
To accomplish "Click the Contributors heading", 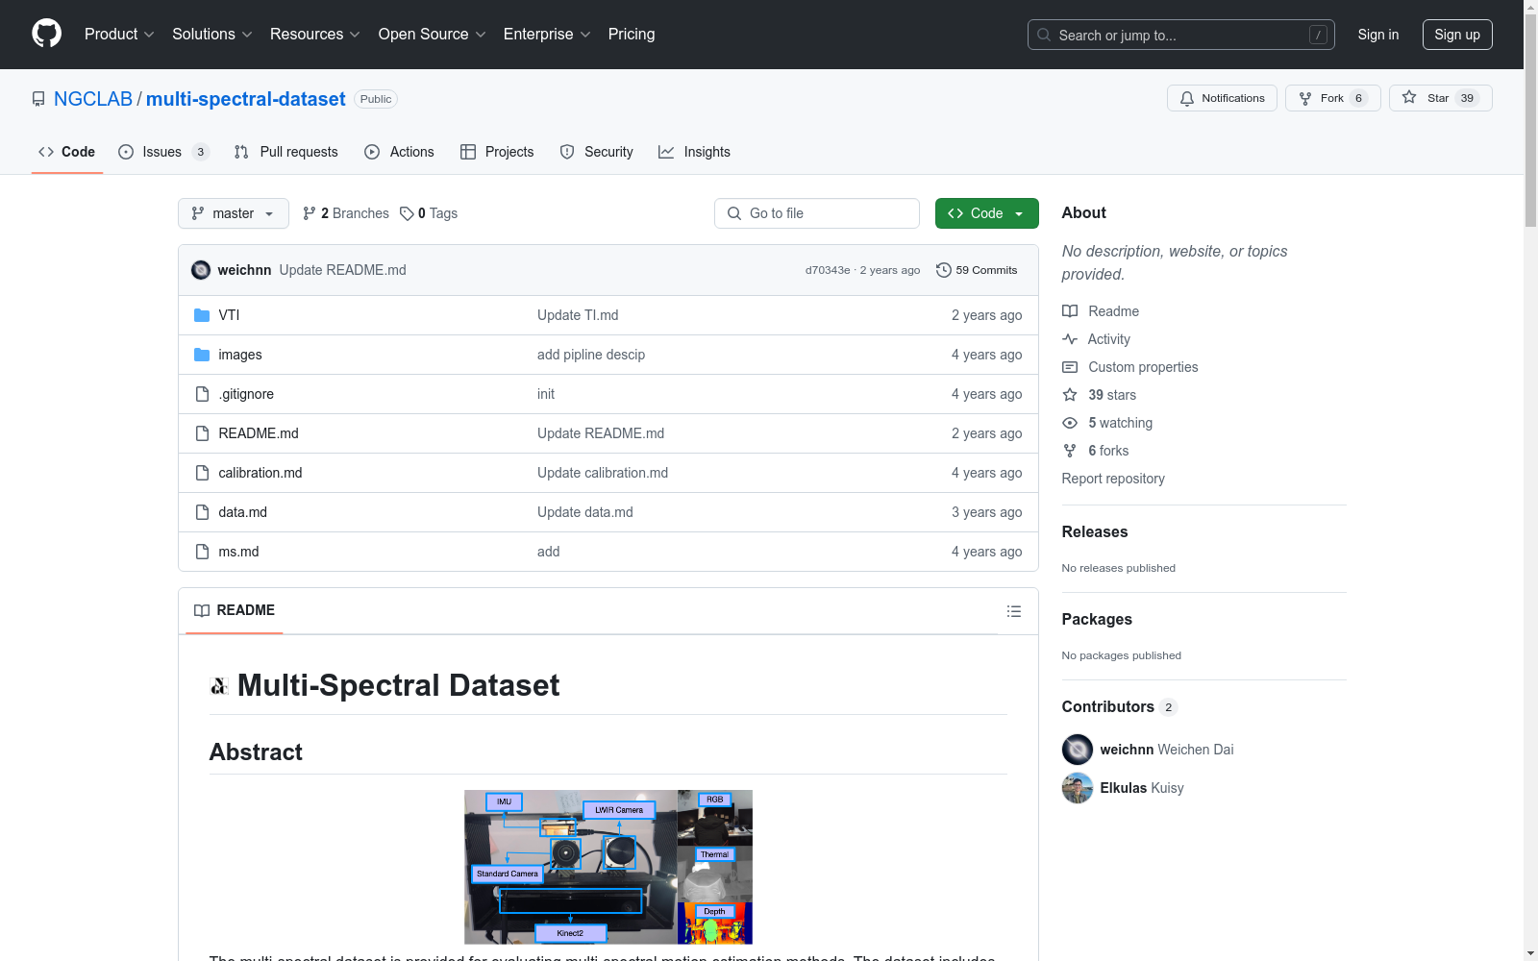I will pyautogui.click(x=1107, y=706).
